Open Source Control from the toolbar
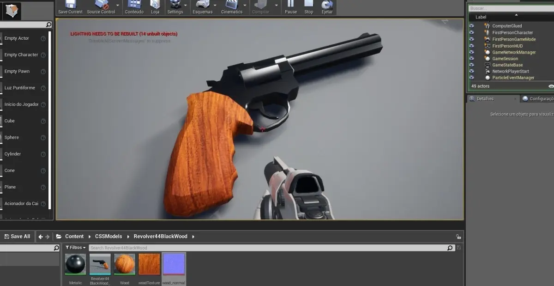Image resolution: width=554 pixels, height=286 pixels. click(101, 6)
